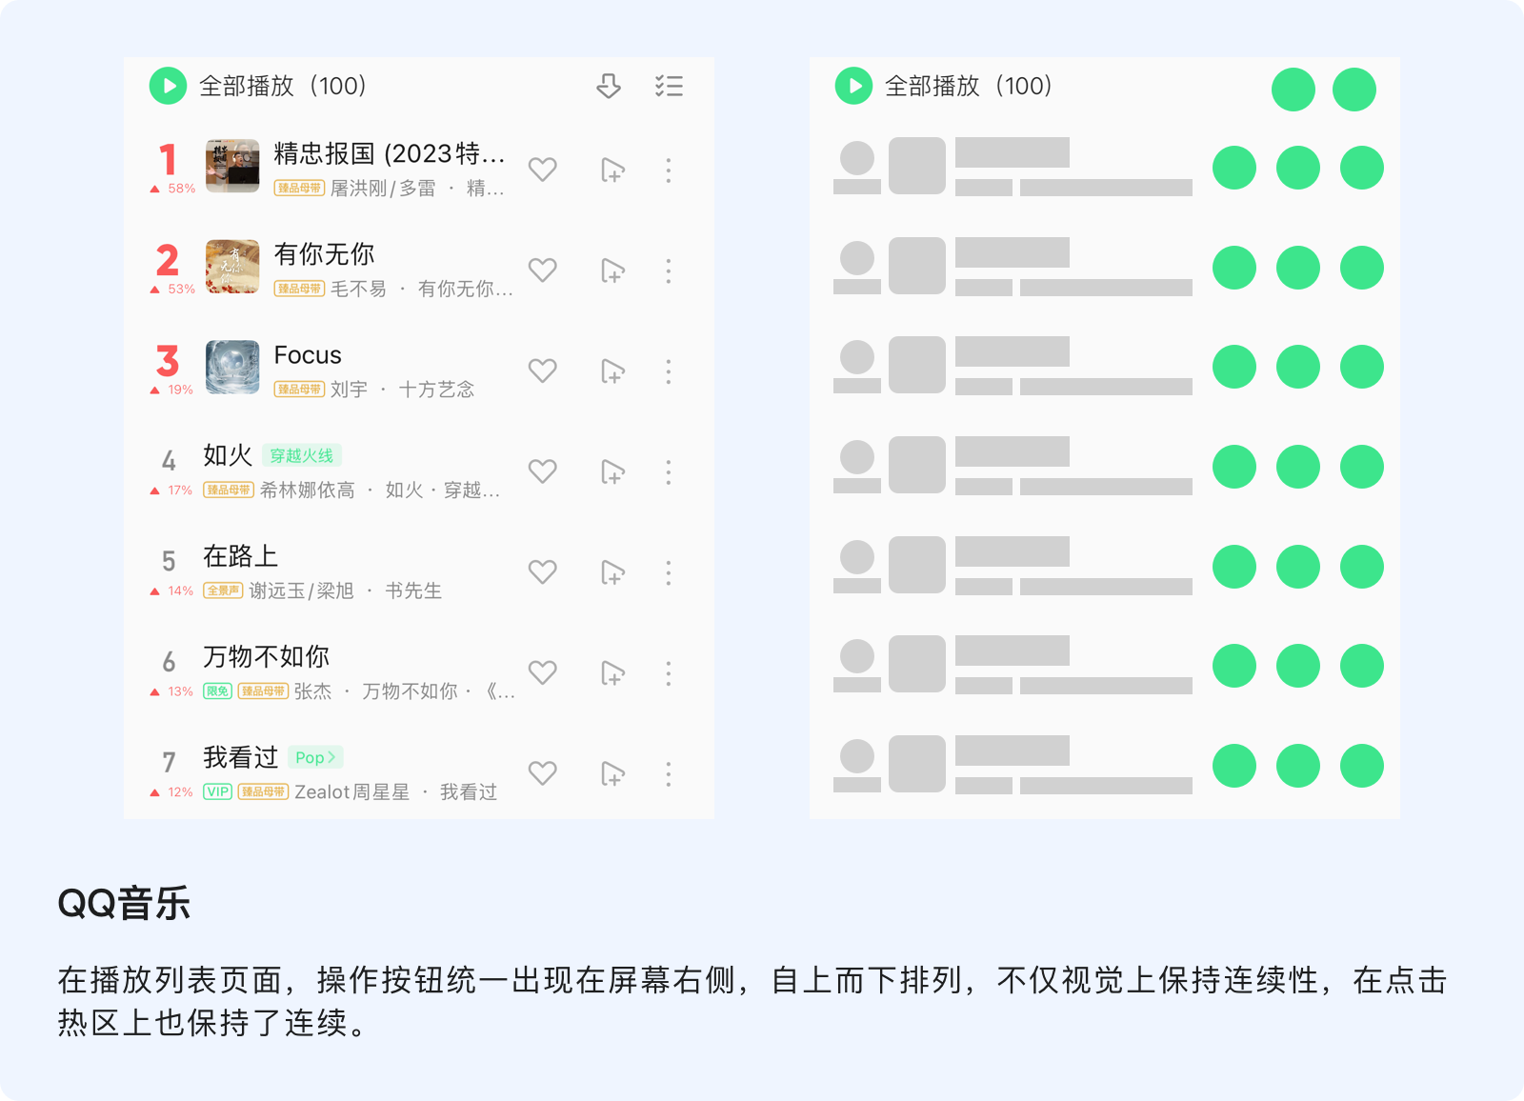The height and width of the screenshot is (1101, 1524).
Task: Open three-dot menu for 如火
Action: 669,472
